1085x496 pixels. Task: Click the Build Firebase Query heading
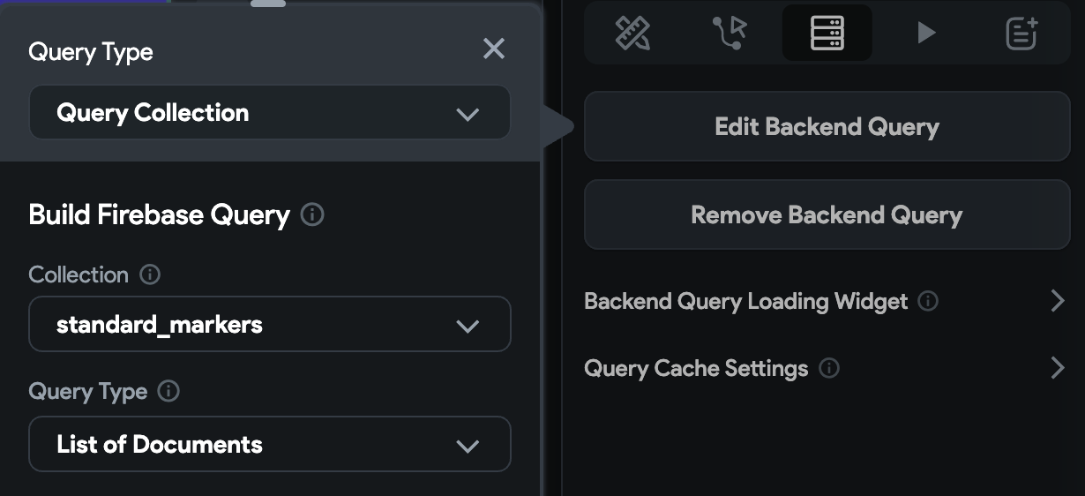pos(160,214)
